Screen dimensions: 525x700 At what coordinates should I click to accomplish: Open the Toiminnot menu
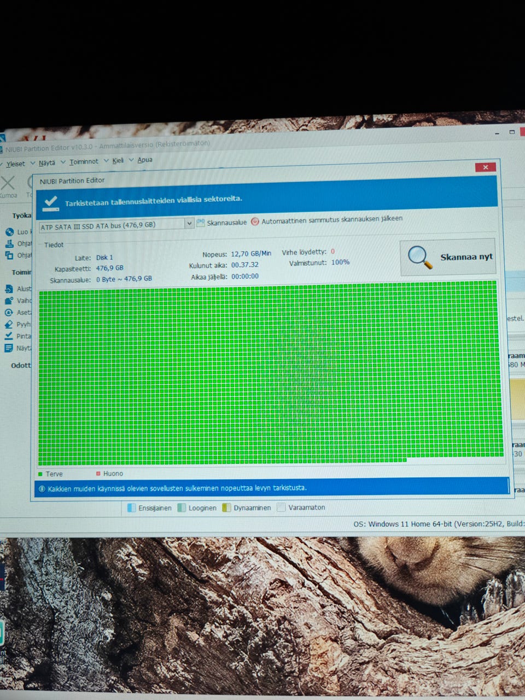[84, 162]
